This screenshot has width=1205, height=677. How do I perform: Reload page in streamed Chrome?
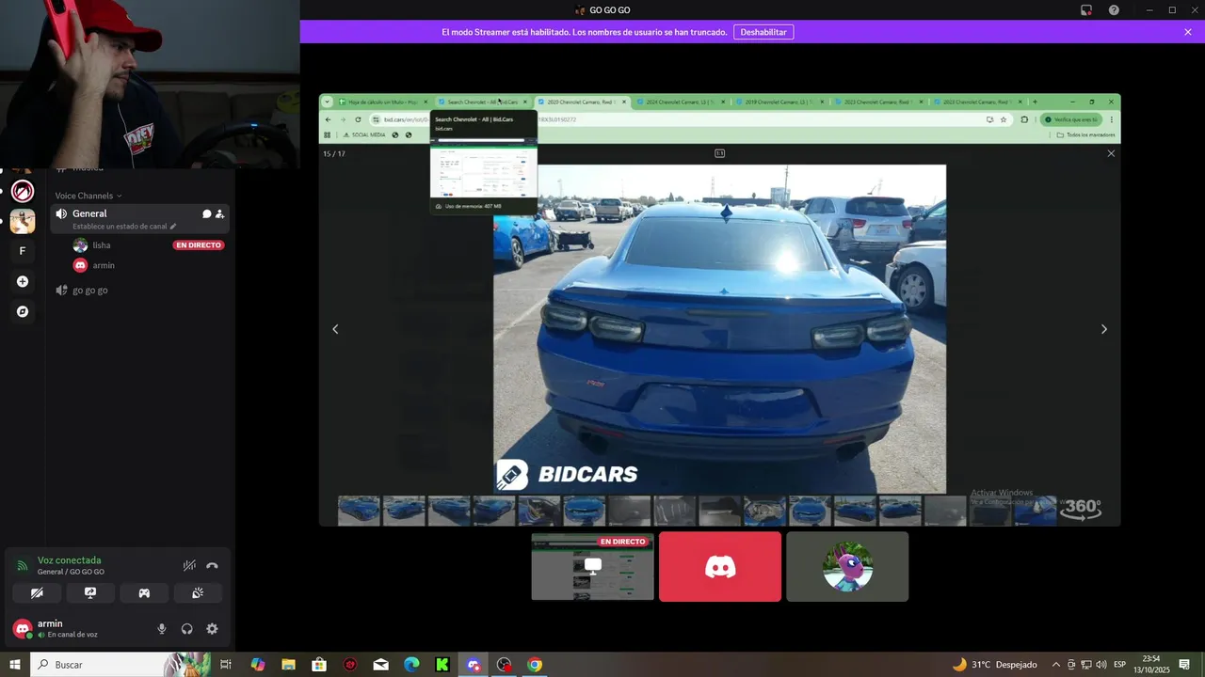[358, 119]
